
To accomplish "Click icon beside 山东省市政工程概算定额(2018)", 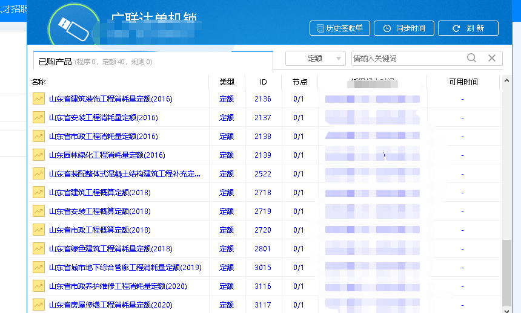I will click(x=39, y=230).
